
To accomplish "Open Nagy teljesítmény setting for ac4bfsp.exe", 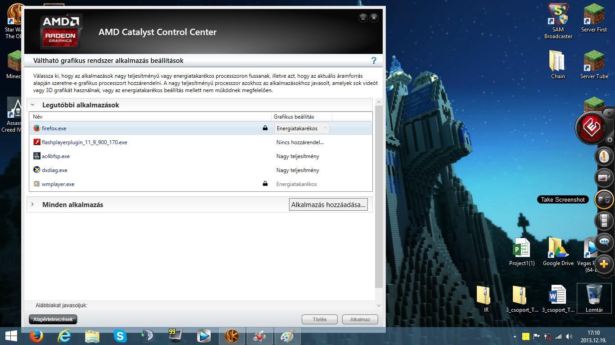I will point(298,156).
